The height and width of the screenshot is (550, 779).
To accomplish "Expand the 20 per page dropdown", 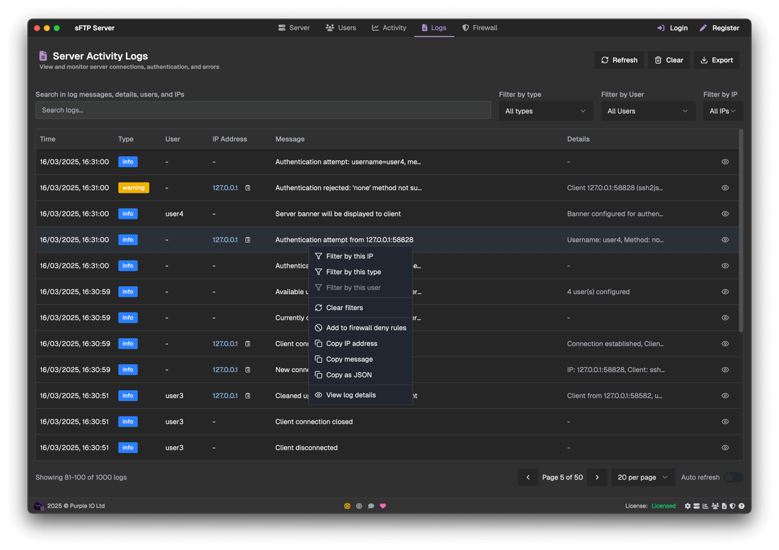I will tap(643, 477).
